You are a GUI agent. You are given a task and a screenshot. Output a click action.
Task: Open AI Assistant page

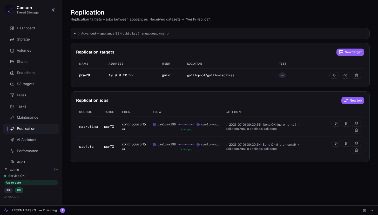click(x=31, y=140)
